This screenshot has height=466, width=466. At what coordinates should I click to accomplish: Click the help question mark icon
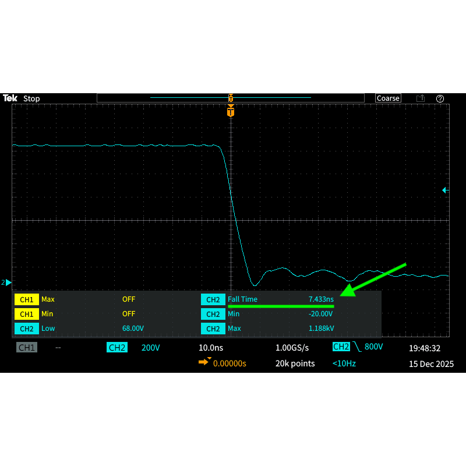coord(440,98)
